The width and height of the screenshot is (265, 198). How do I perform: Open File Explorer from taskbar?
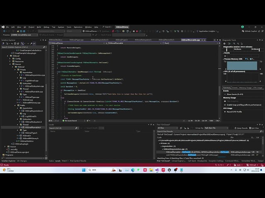(x=151, y=170)
